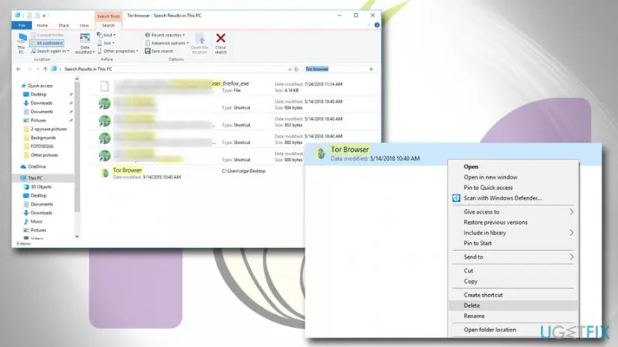Select the Search ribbon tab

108,25
